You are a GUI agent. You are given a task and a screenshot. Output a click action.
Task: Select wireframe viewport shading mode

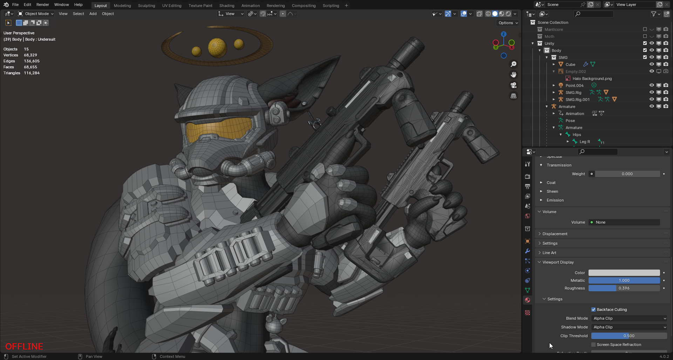pos(488,14)
